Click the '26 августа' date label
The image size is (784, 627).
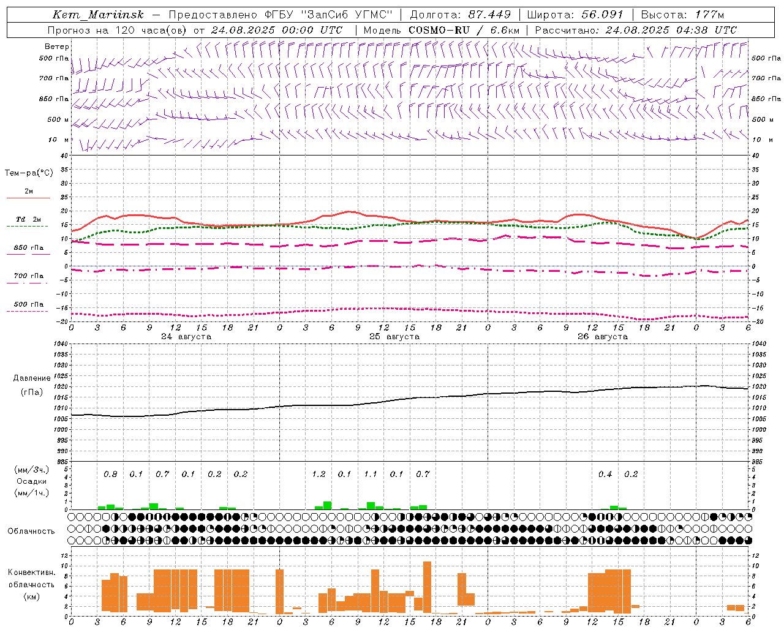click(603, 337)
